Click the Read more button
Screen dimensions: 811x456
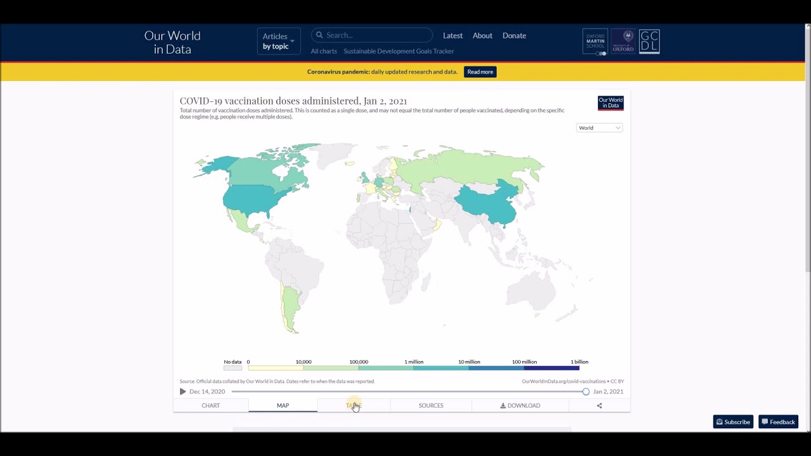(x=480, y=72)
